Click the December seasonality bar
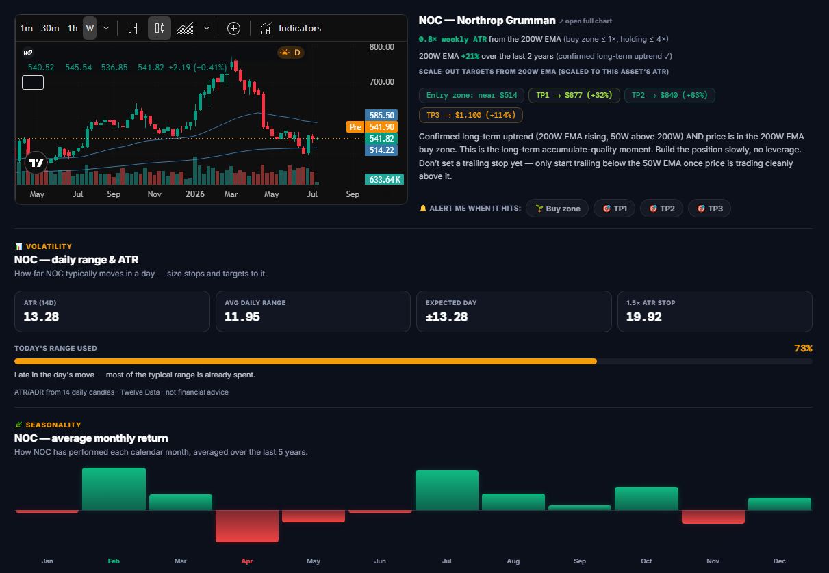Viewport: 829px width, 573px height. pos(780,504)
